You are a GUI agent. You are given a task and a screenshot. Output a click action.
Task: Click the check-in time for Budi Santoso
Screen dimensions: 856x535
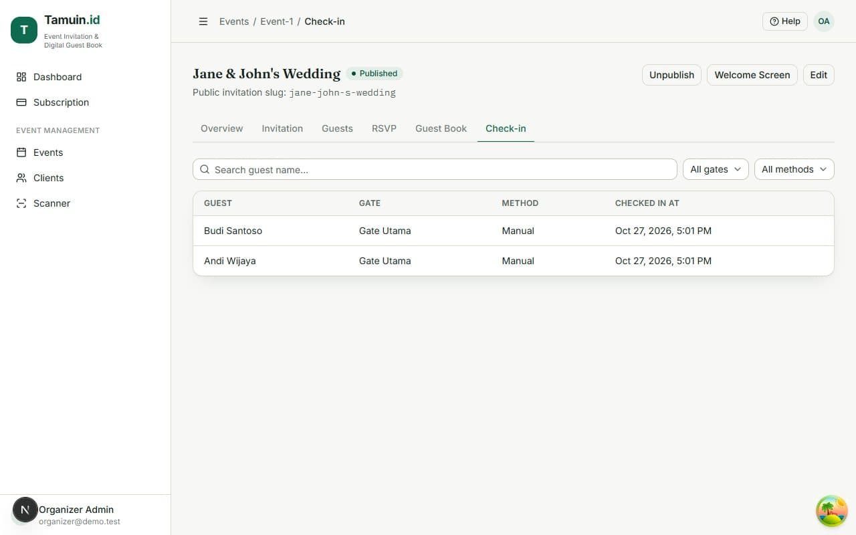tap(663, 231)
